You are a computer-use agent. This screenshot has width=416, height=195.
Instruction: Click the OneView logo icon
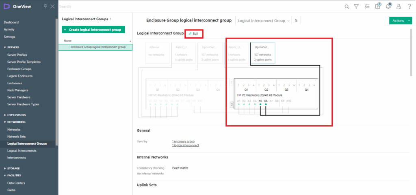[6, 6]
